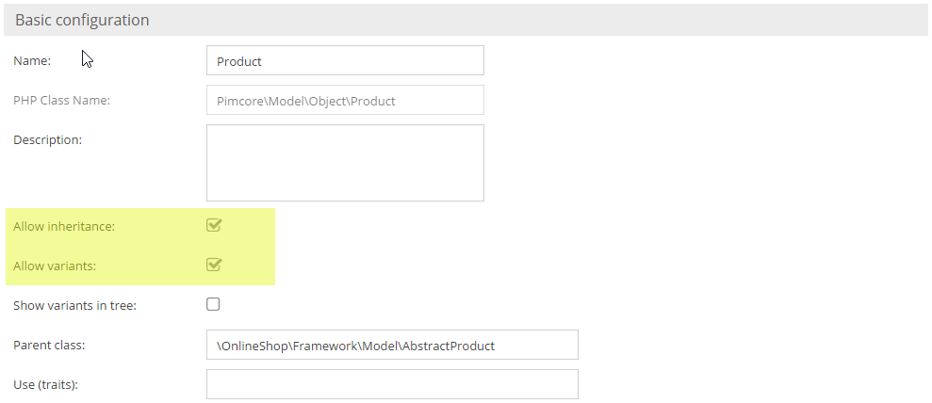
Task: Click the "Show variants in tree:" label
Action: pyautogui.click(x=74, y=305)
